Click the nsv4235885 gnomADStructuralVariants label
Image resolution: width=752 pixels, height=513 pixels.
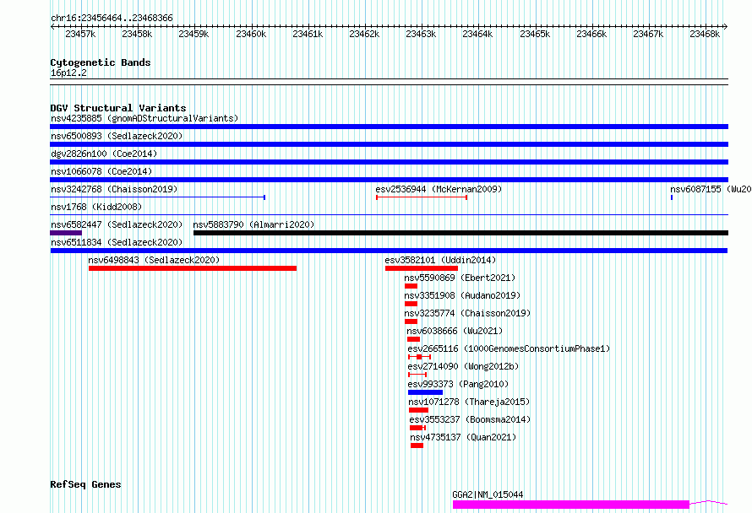[144, 118]
